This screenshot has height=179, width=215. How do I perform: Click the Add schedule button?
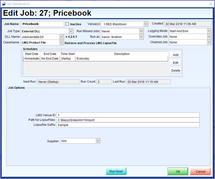click(175, 55)
